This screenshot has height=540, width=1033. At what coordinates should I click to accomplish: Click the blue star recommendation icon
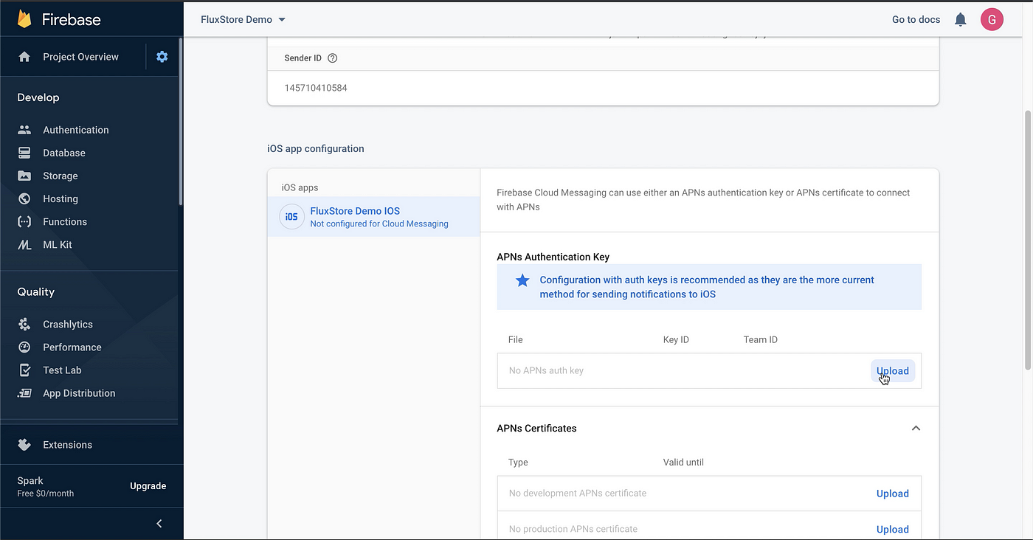click(522, 280)
